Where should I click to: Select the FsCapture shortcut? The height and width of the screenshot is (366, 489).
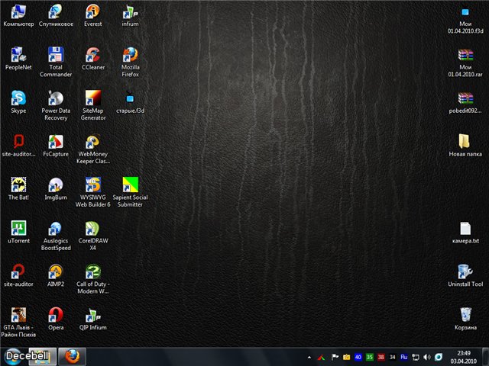click(56, 146)
